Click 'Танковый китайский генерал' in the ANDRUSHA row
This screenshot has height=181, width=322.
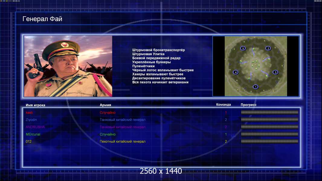point(123,127)
